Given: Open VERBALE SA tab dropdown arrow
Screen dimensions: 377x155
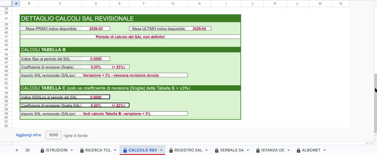Looking at the screenshot, I should pos(247,150).
